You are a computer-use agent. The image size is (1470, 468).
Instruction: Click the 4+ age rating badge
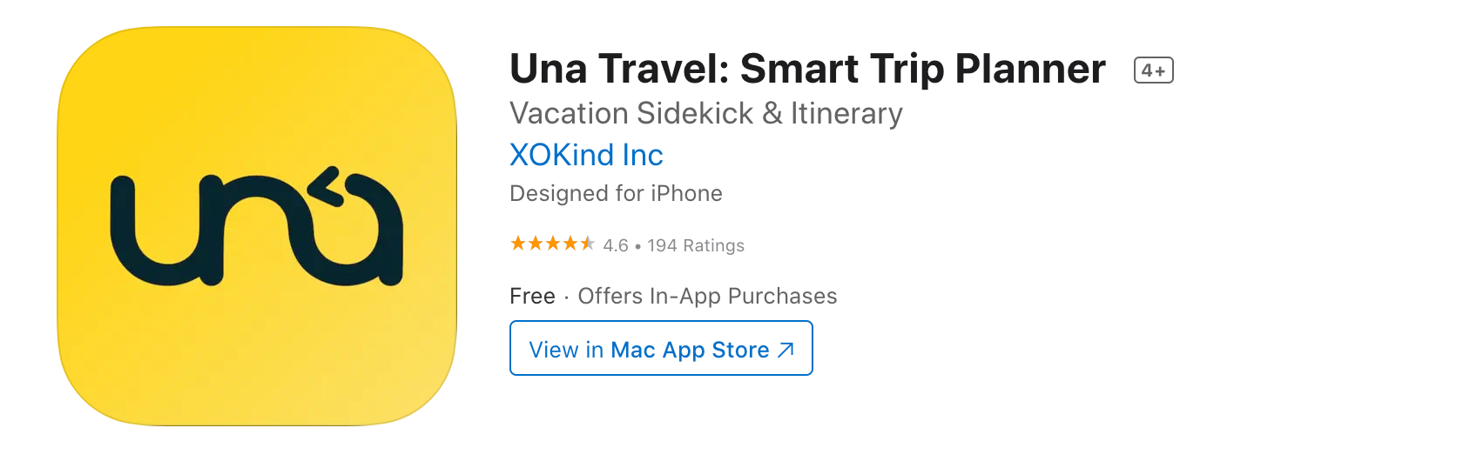click(1153, 70)
